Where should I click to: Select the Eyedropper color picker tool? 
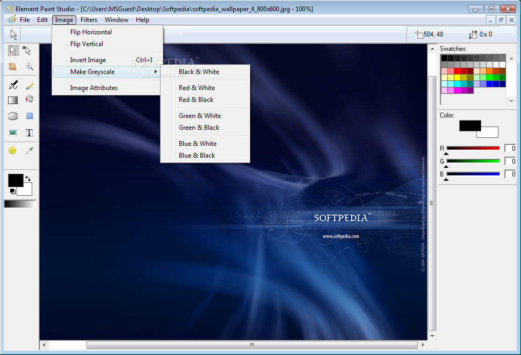29,151
